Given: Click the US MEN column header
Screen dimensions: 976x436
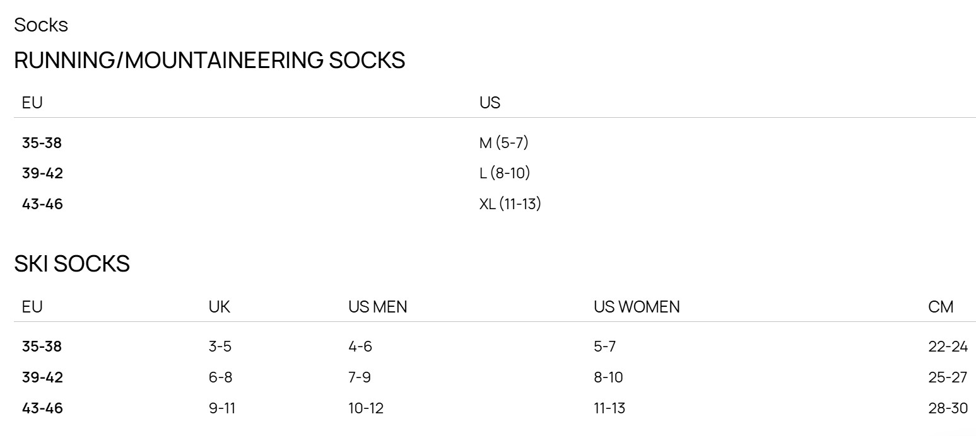Looking at the screenshot, I should click(x=377, y=307).
